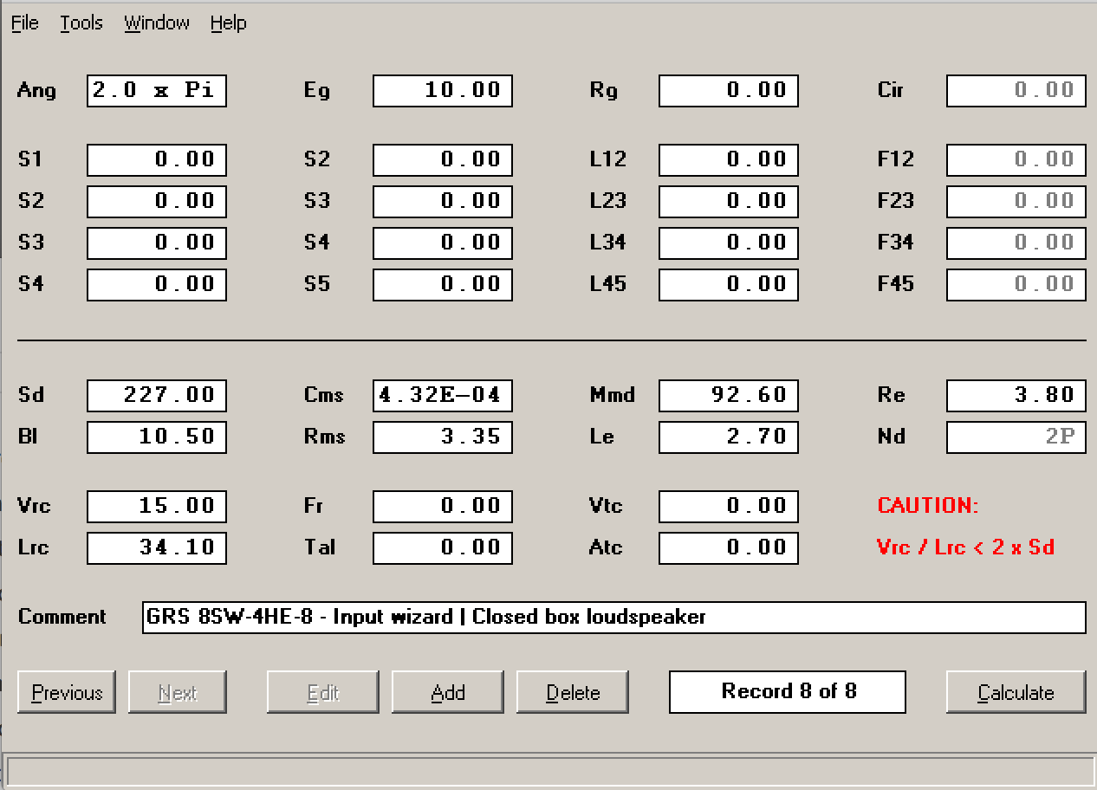Click the Vrc / Lrc < 2 x Sd warning
This screenshot has width=1097, height=790.
point(965,547)
